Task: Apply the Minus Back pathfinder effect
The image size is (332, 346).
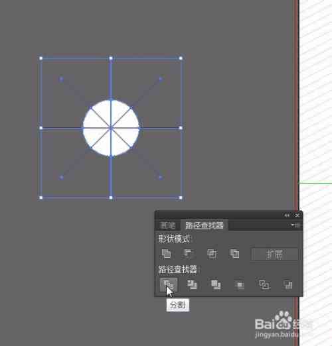Action: click(x=288, y=285)
